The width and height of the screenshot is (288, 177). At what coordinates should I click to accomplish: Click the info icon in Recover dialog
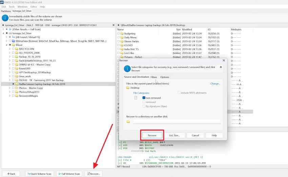click(x=127, y=69)
